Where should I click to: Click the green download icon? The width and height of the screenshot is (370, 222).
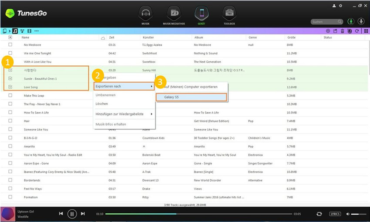click(351, 21)
